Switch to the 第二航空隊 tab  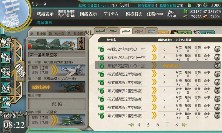(x=57, y=34)
